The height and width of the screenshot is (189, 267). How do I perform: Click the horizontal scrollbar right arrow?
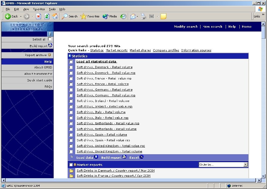click(x=259, y=180)
